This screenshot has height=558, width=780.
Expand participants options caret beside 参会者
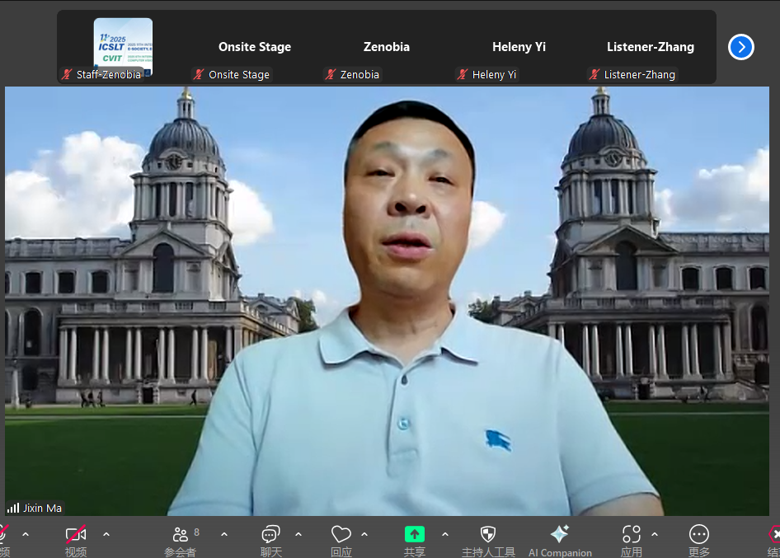(x=224, y=534)
